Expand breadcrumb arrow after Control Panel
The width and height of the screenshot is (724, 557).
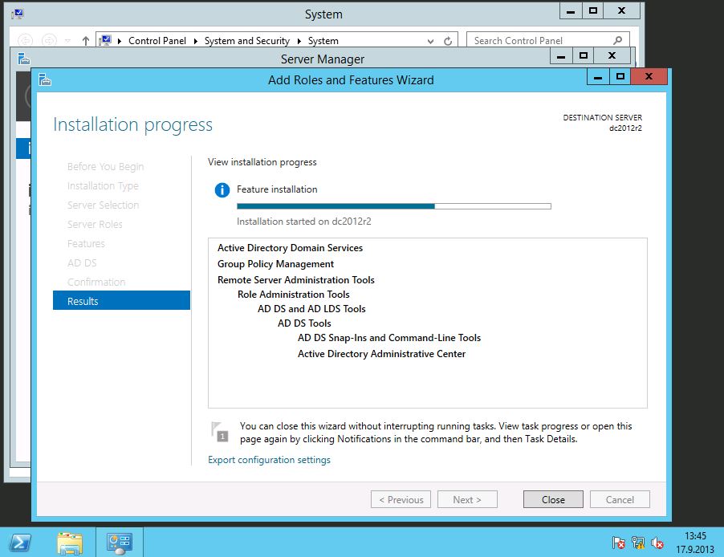tap(195, 41)
